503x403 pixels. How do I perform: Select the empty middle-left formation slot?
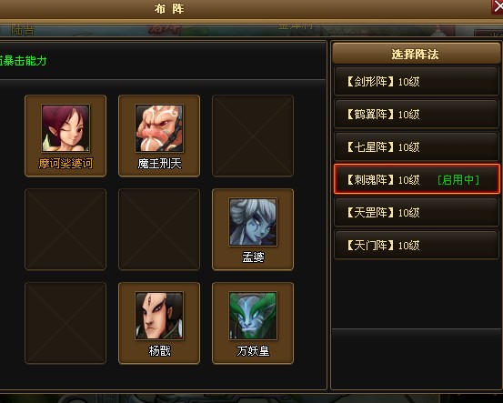[65, 229]
